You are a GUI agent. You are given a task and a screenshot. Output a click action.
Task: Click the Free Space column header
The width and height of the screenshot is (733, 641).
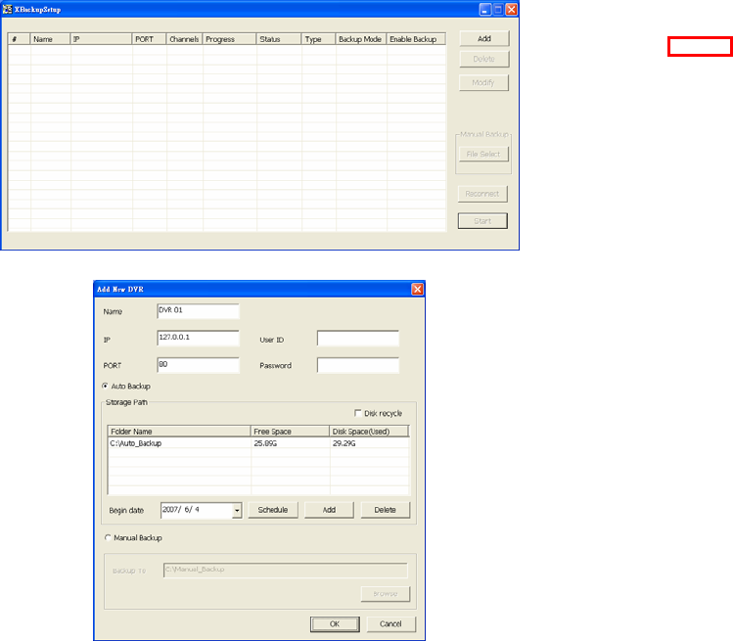pos(290,431)
